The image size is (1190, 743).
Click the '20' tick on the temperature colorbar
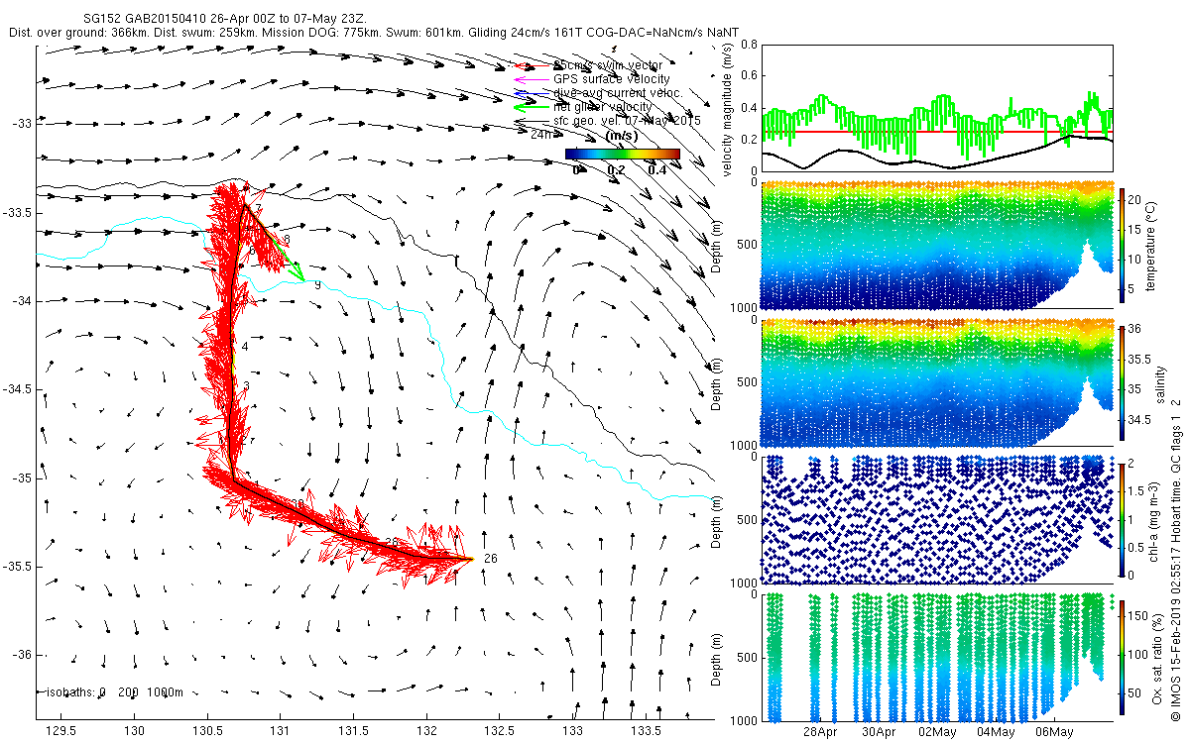click(1136, 199)
